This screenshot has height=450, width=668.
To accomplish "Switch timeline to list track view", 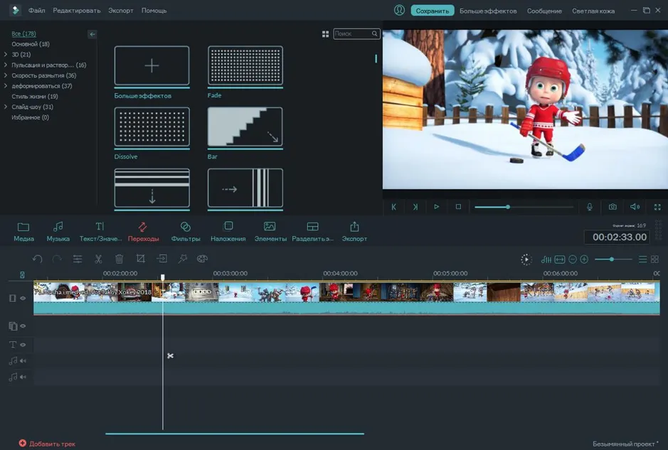I will click(x=642, y=259).
